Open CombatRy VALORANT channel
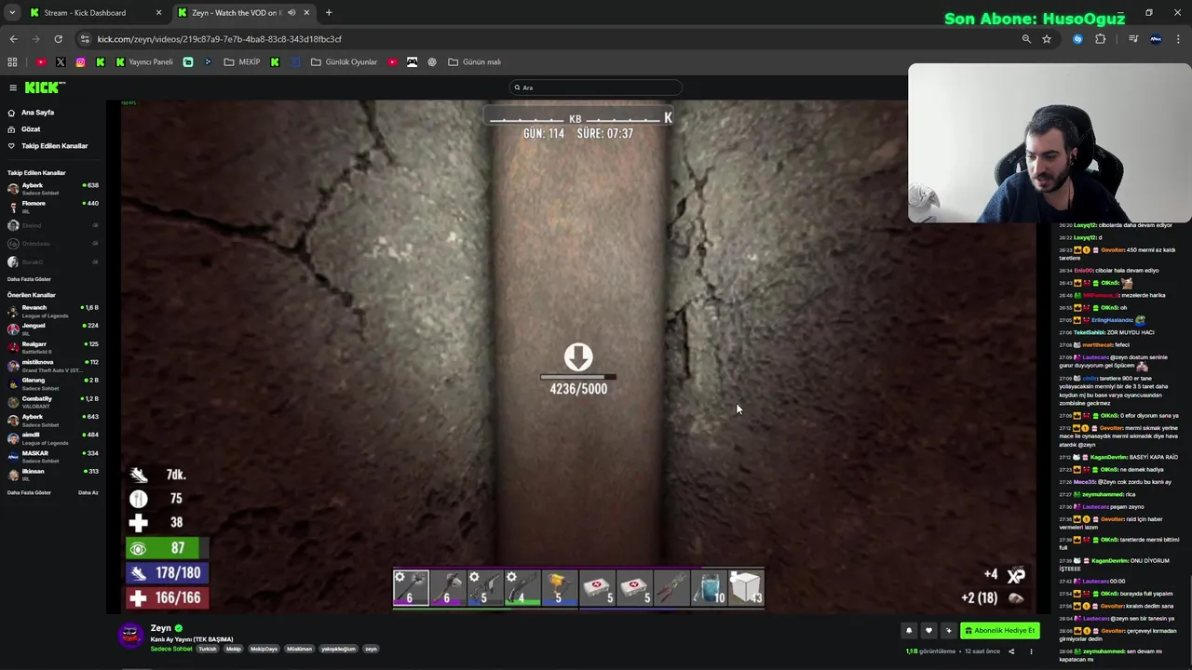1192x670 pixels. pyautogui.click(x=53, y=401)
